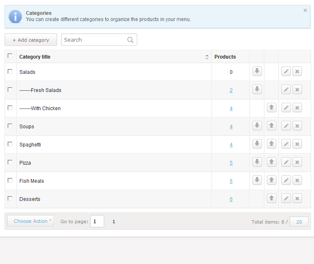Delete the Spaghetti category
The height and width of the screenshot is (264, 314).
pyautogui.click(x=297, y=144)
